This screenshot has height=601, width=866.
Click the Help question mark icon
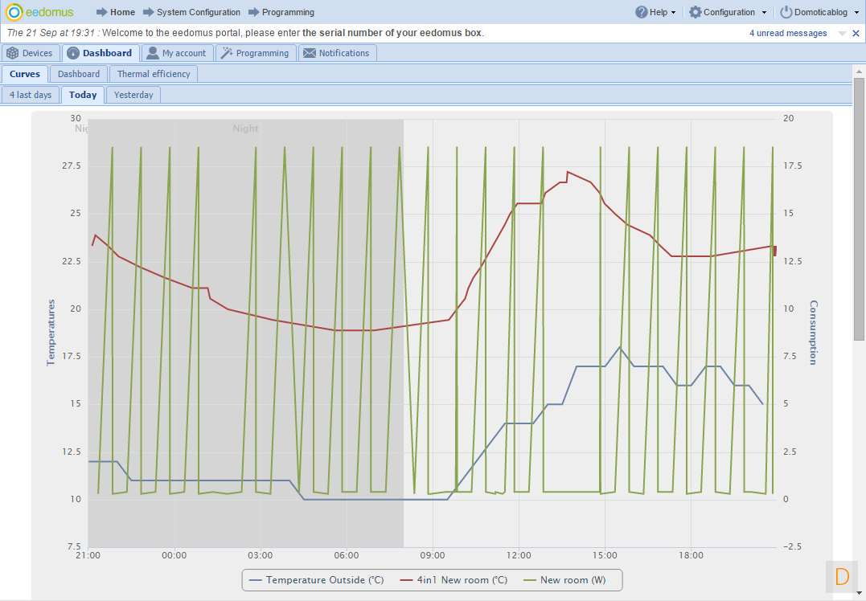pyautogui.click(x=641, y=12)
